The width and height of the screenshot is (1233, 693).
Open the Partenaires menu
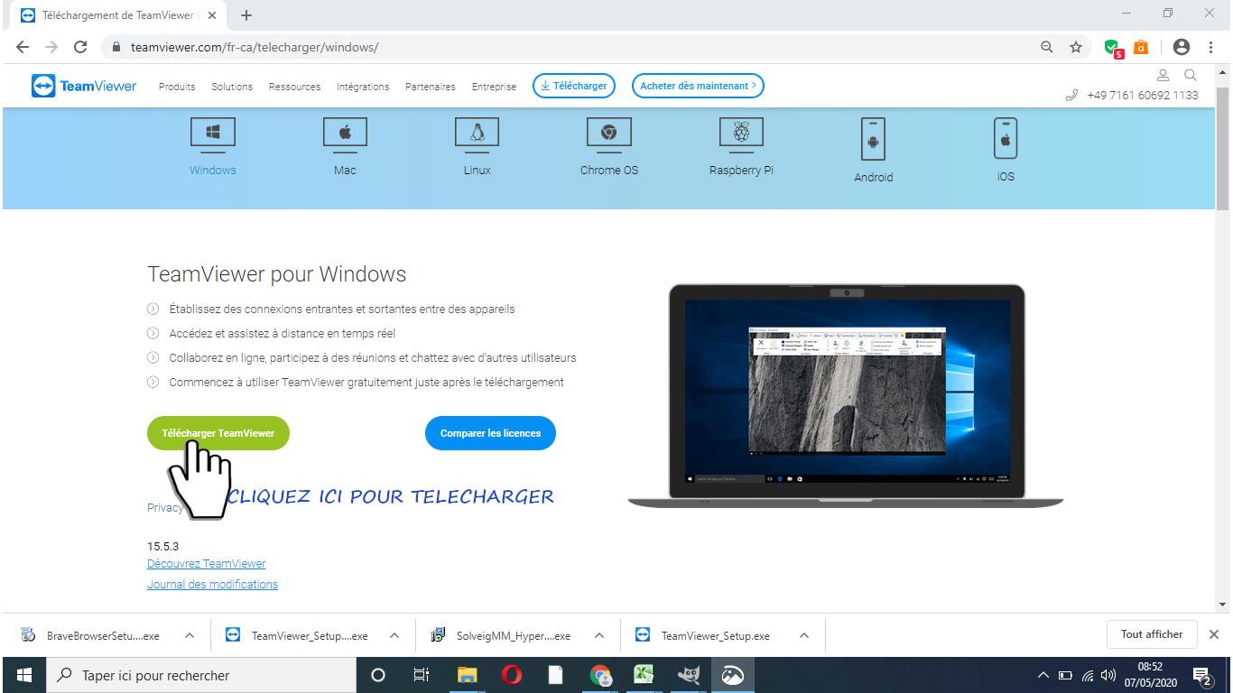(431, 87)
